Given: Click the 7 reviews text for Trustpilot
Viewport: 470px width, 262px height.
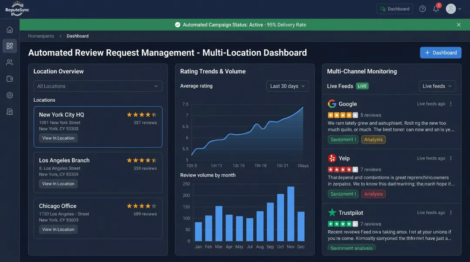Looking at the screenshot, I should point(371,224).
